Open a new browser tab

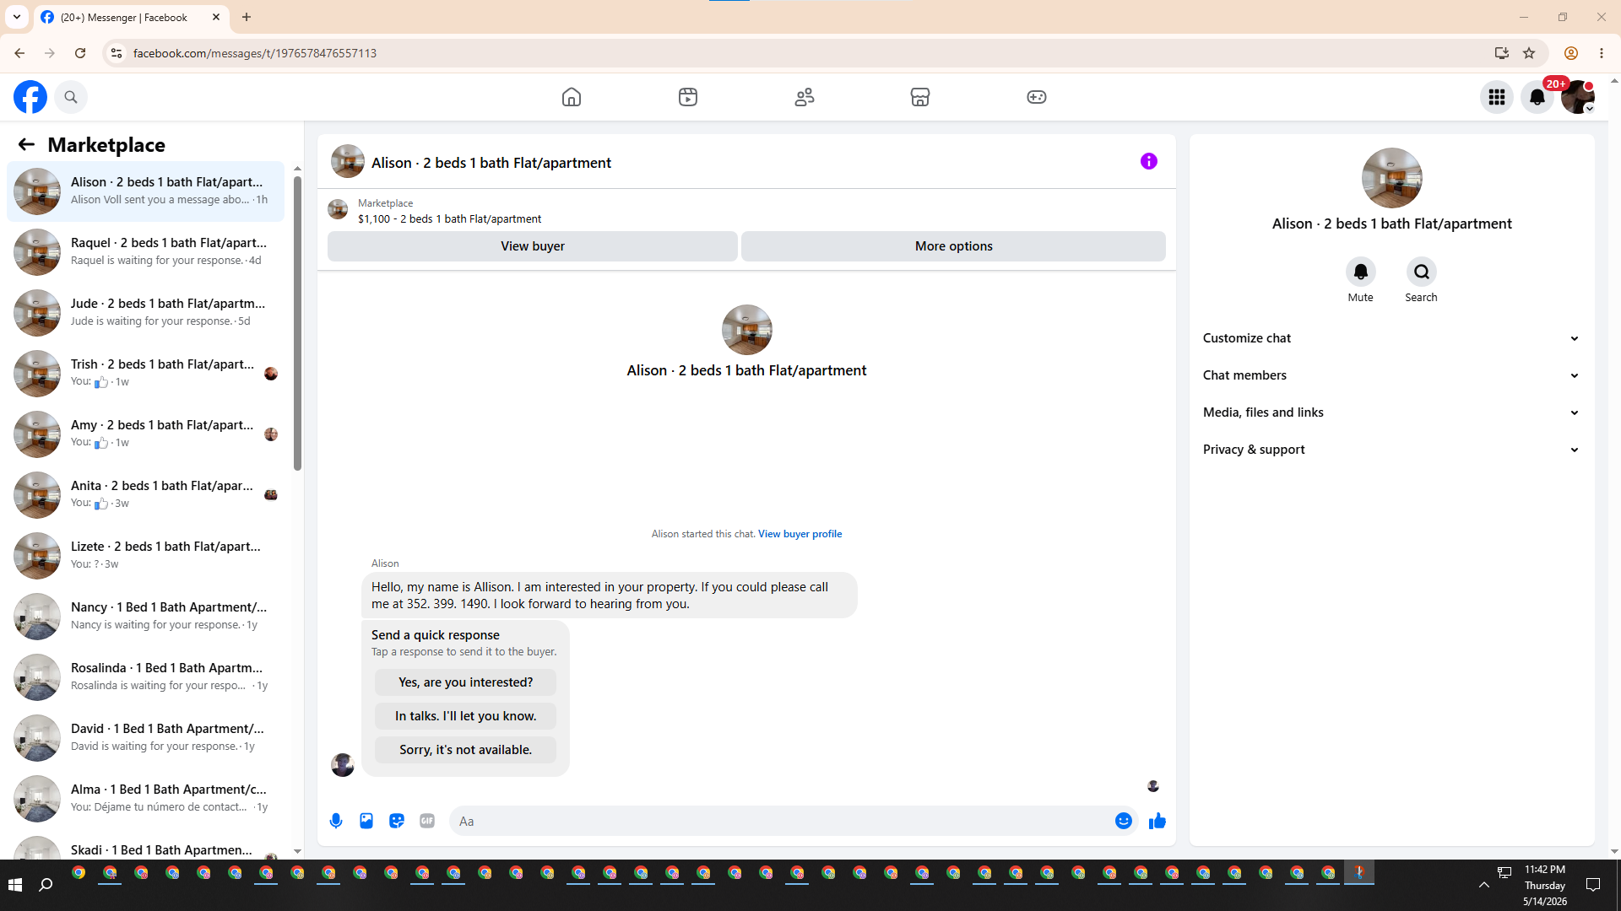[x=247, y=17]
